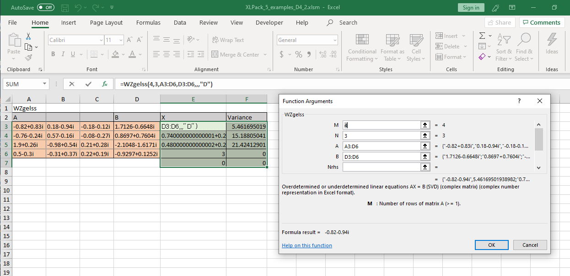The image size is (570, 276).
Task: Switch to the Insert tab
Action: [x=69, y=22]
